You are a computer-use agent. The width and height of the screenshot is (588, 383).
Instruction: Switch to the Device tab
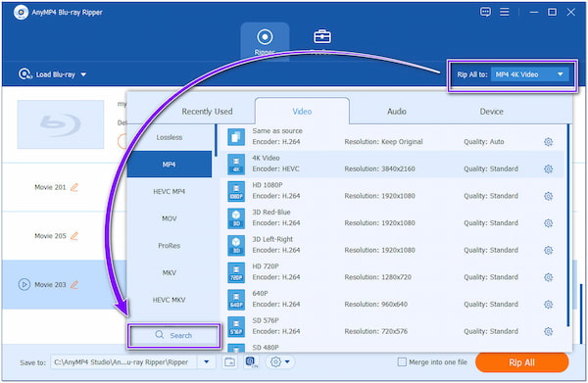coord(491,112)
